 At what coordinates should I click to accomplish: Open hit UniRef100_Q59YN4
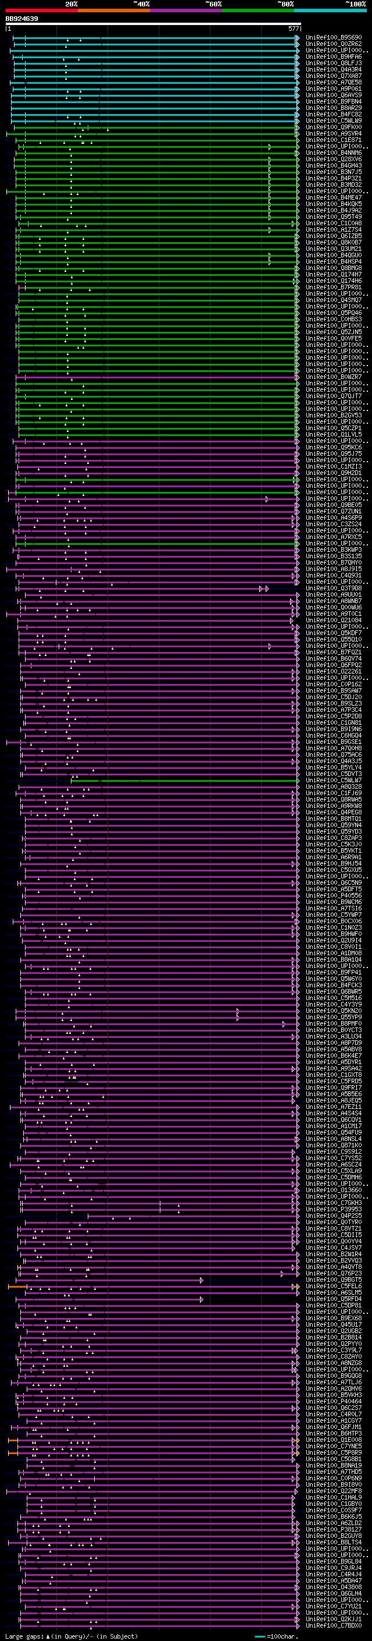point(334,825)
